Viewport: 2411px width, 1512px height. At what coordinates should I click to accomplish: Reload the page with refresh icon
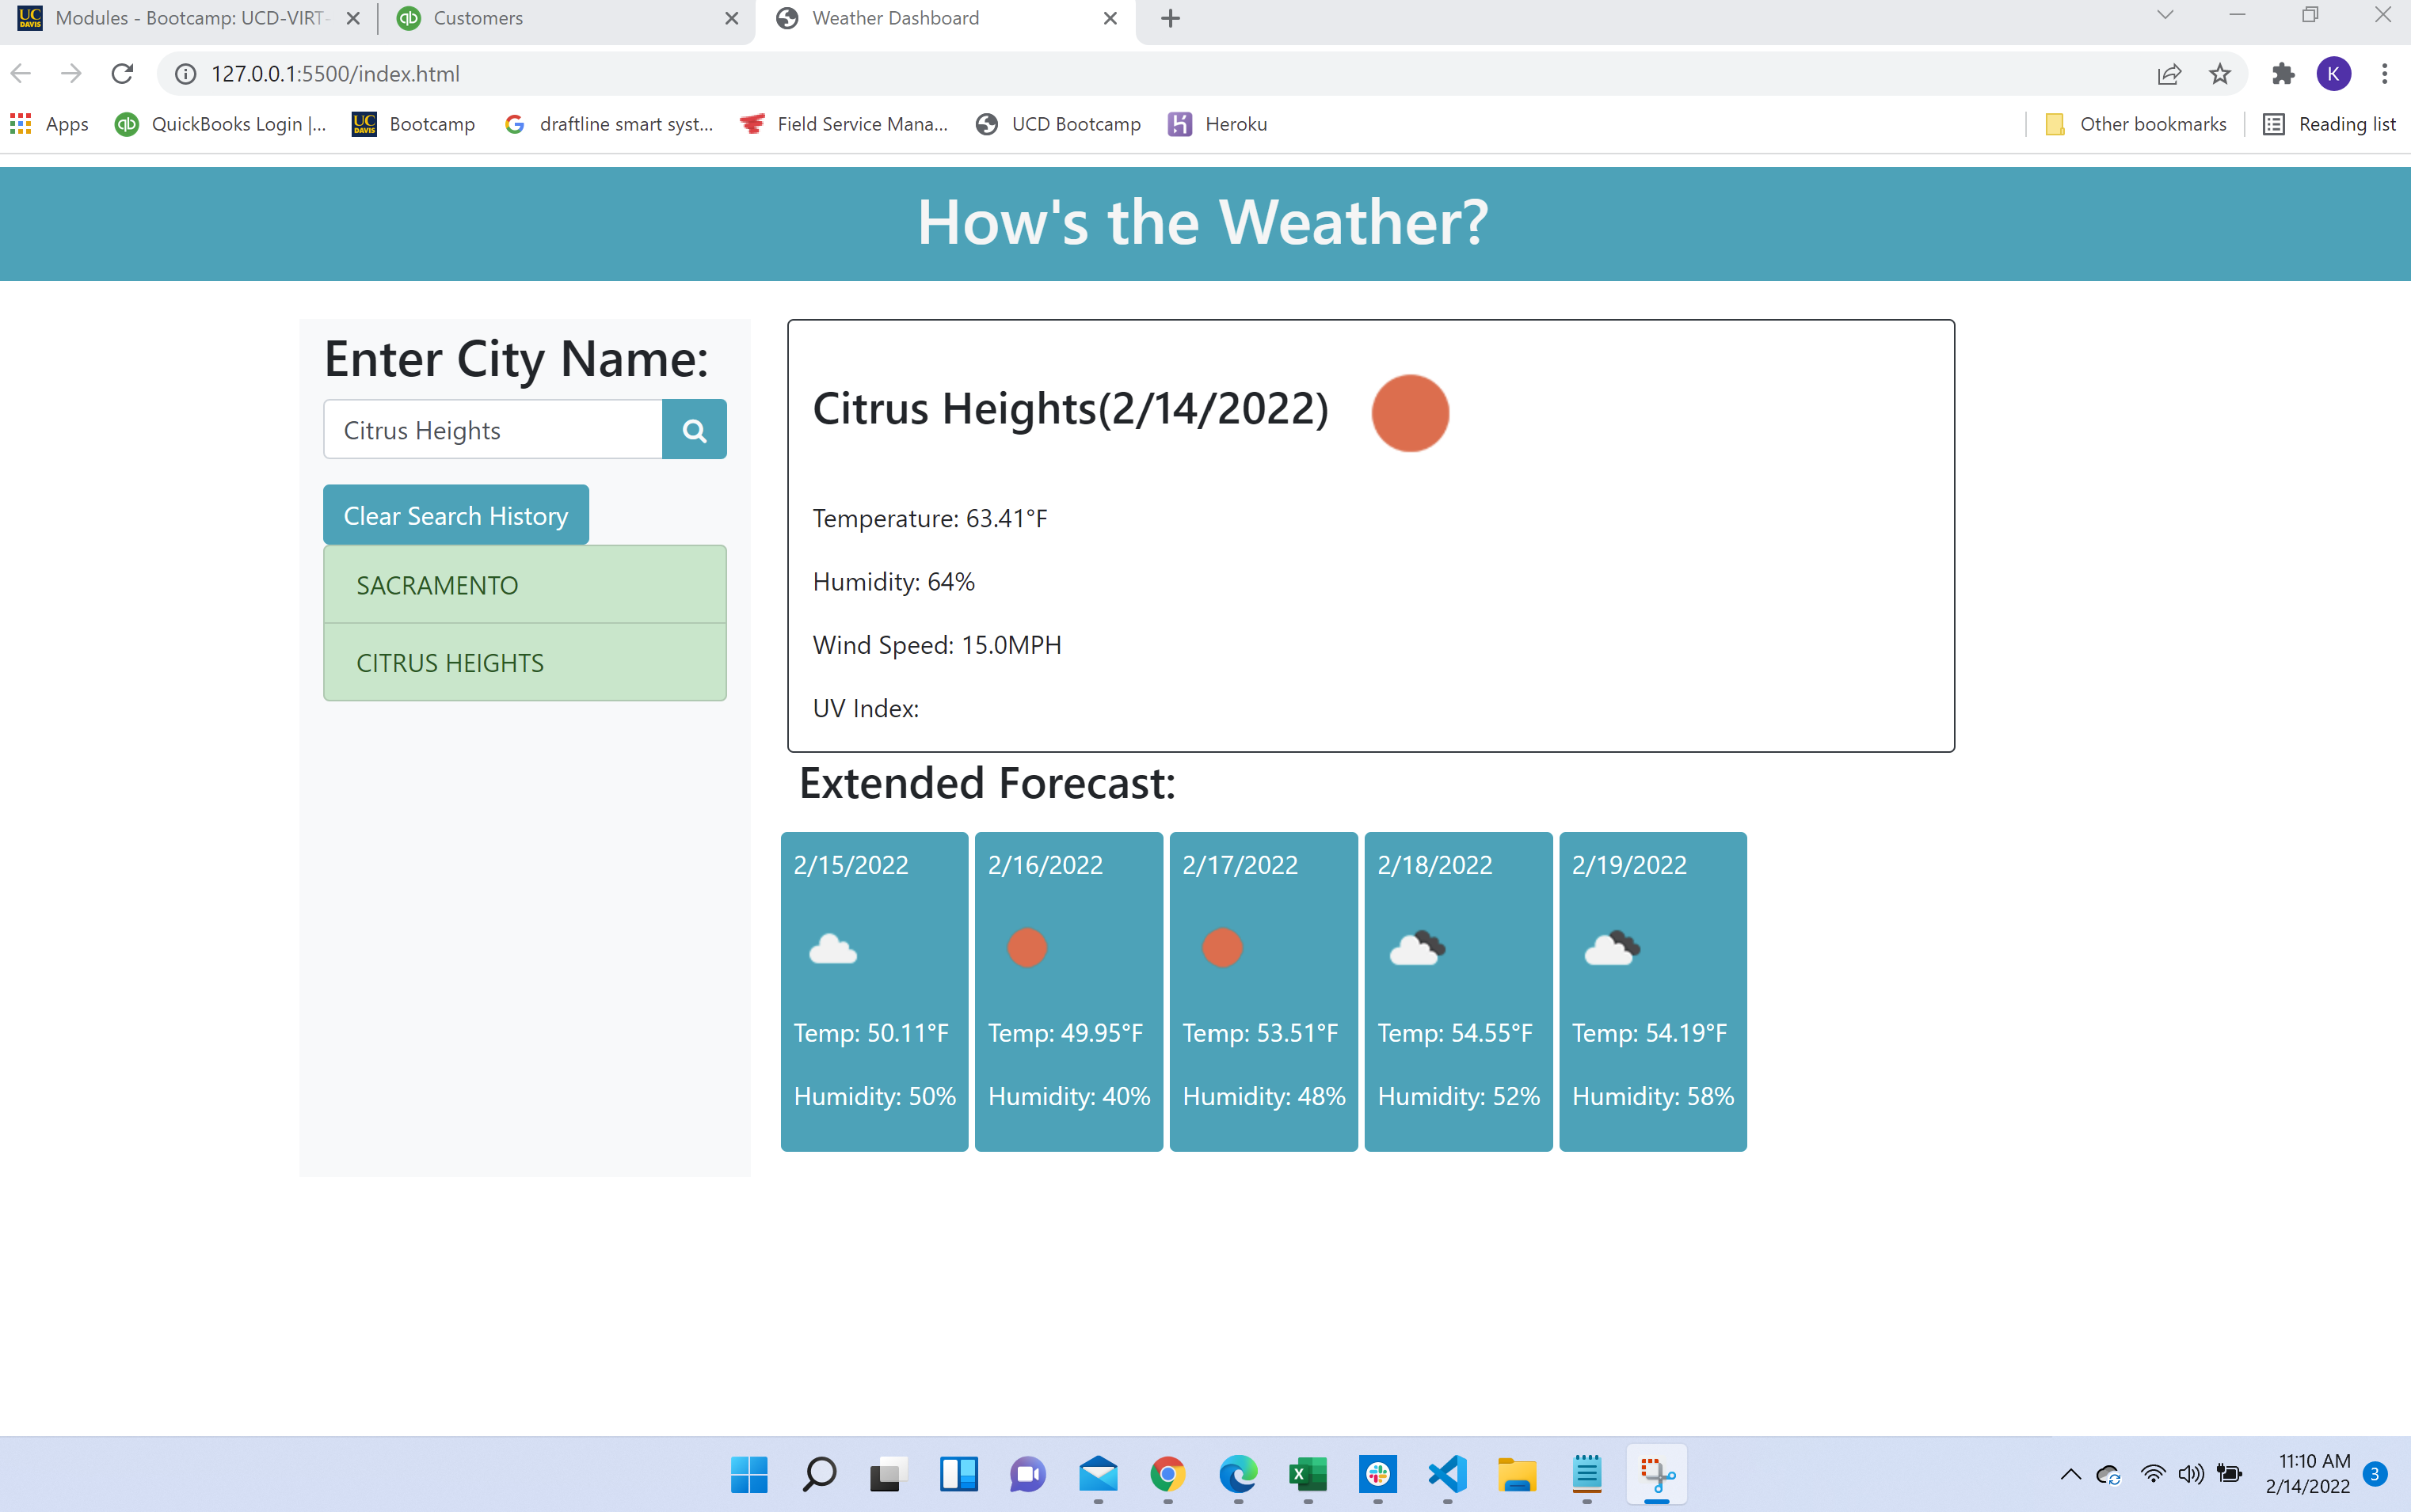(122, 74)
